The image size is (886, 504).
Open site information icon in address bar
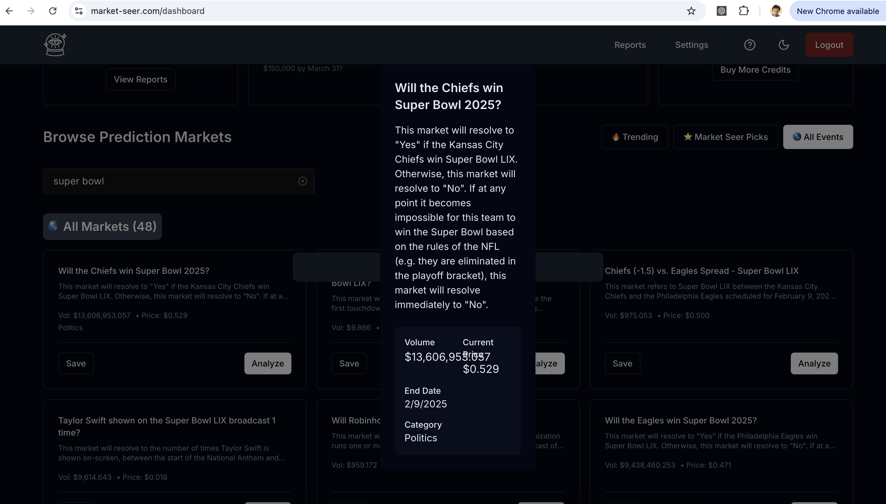(79, 11)
